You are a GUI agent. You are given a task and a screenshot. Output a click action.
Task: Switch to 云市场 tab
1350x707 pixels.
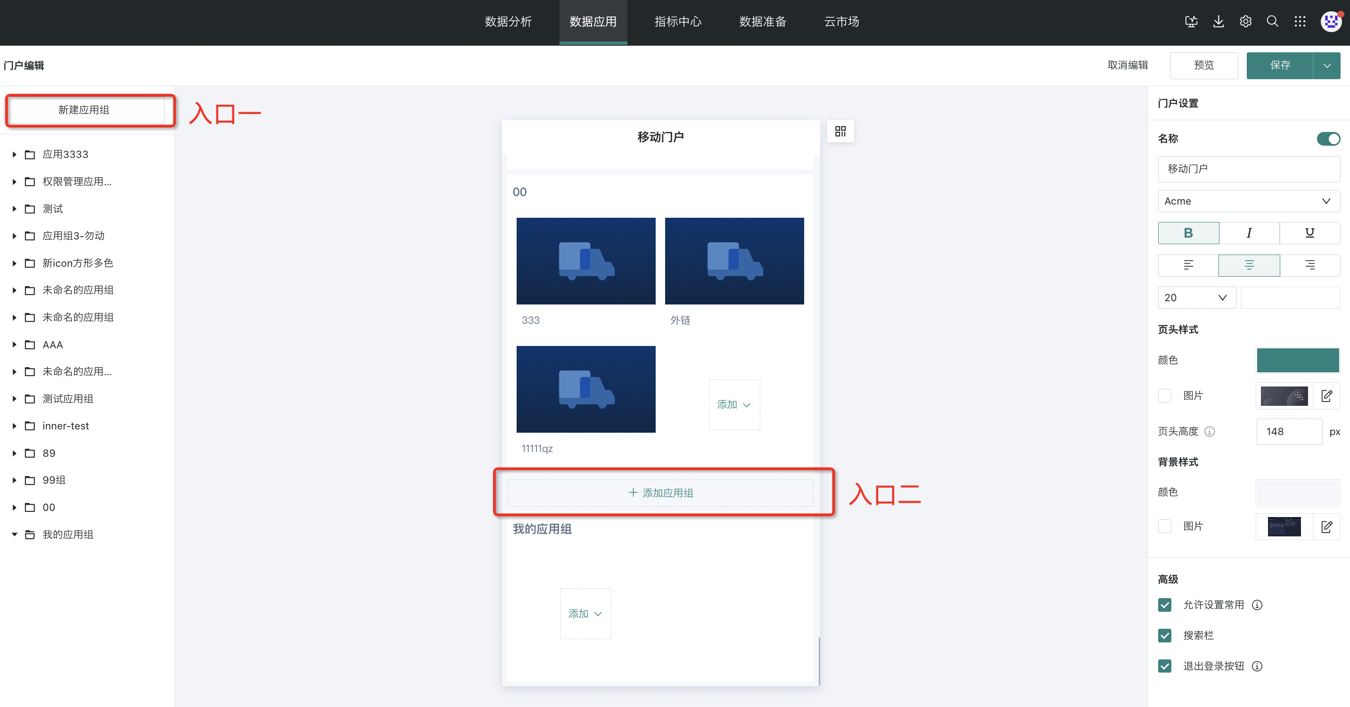[x=841, y=22]
